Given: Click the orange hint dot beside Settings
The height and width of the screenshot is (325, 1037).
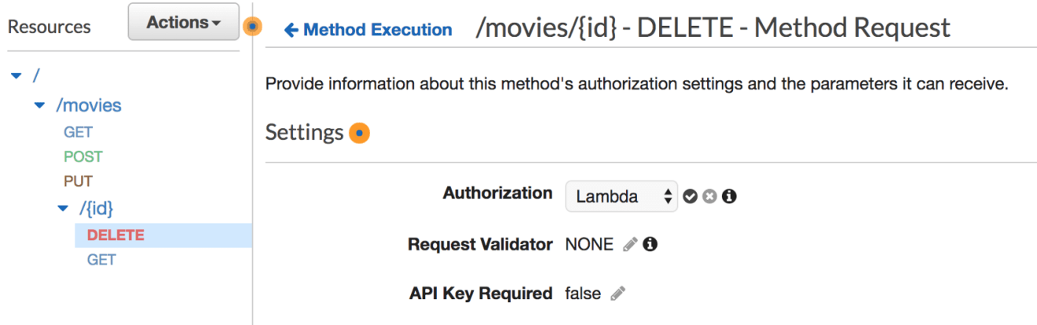Looking at the screenshot, I should 359,133.
